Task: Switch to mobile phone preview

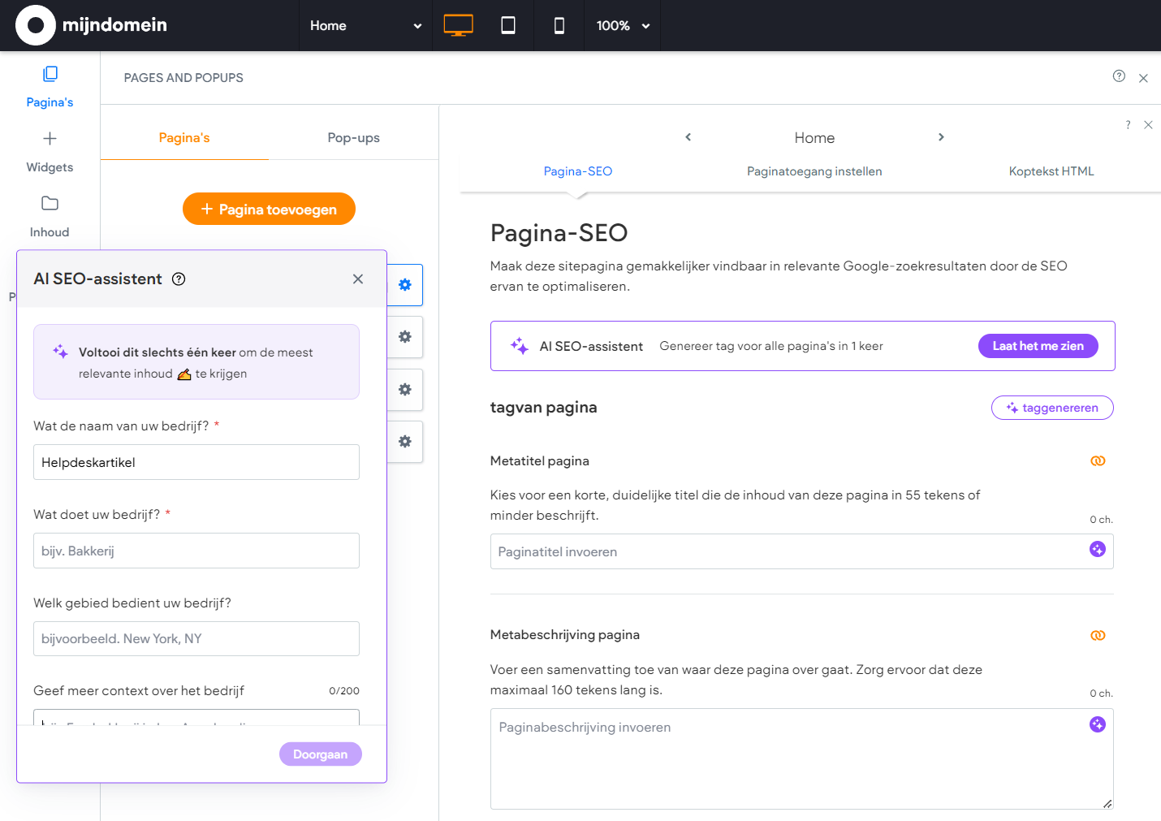Action: click(x=559, y=26)
